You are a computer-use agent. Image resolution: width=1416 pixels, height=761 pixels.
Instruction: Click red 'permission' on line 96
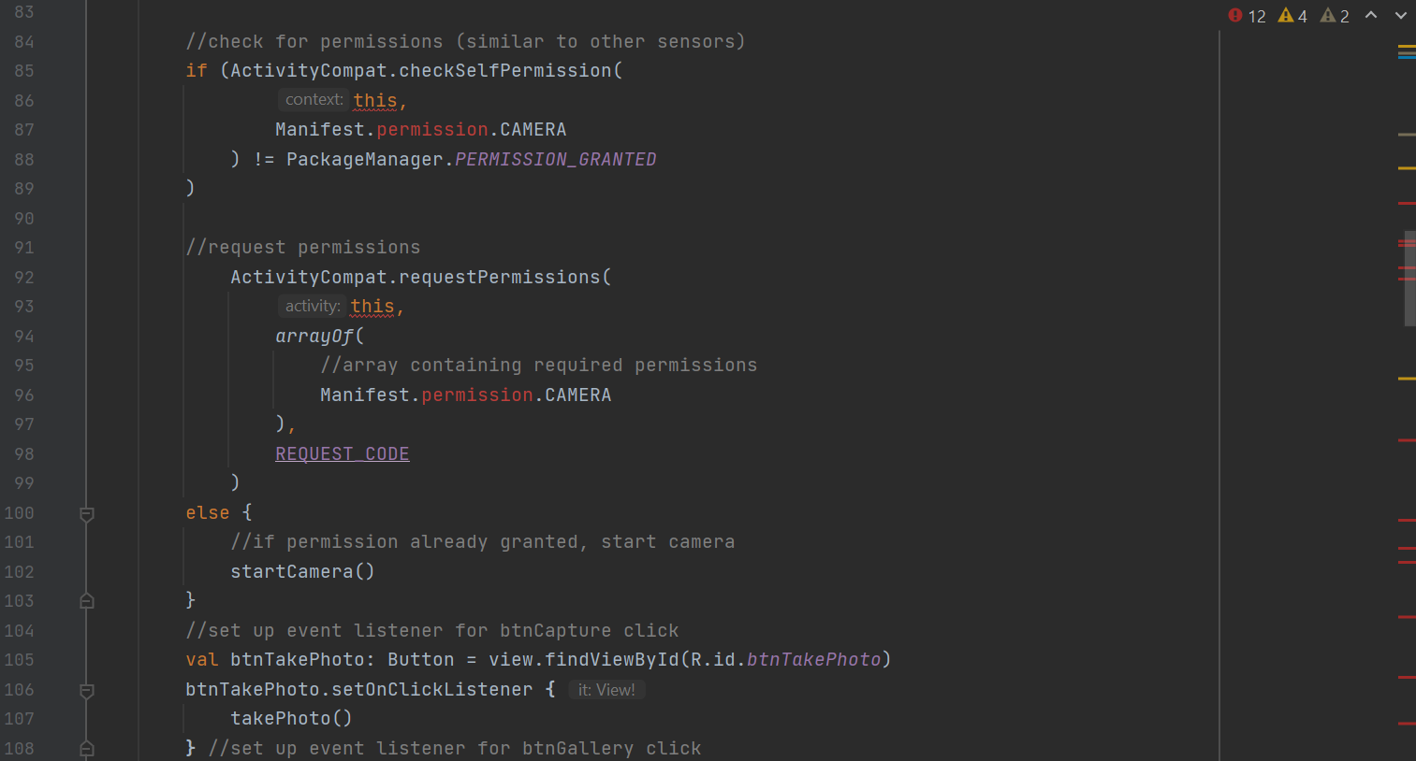pyautogui.click(x=477, y=395)
